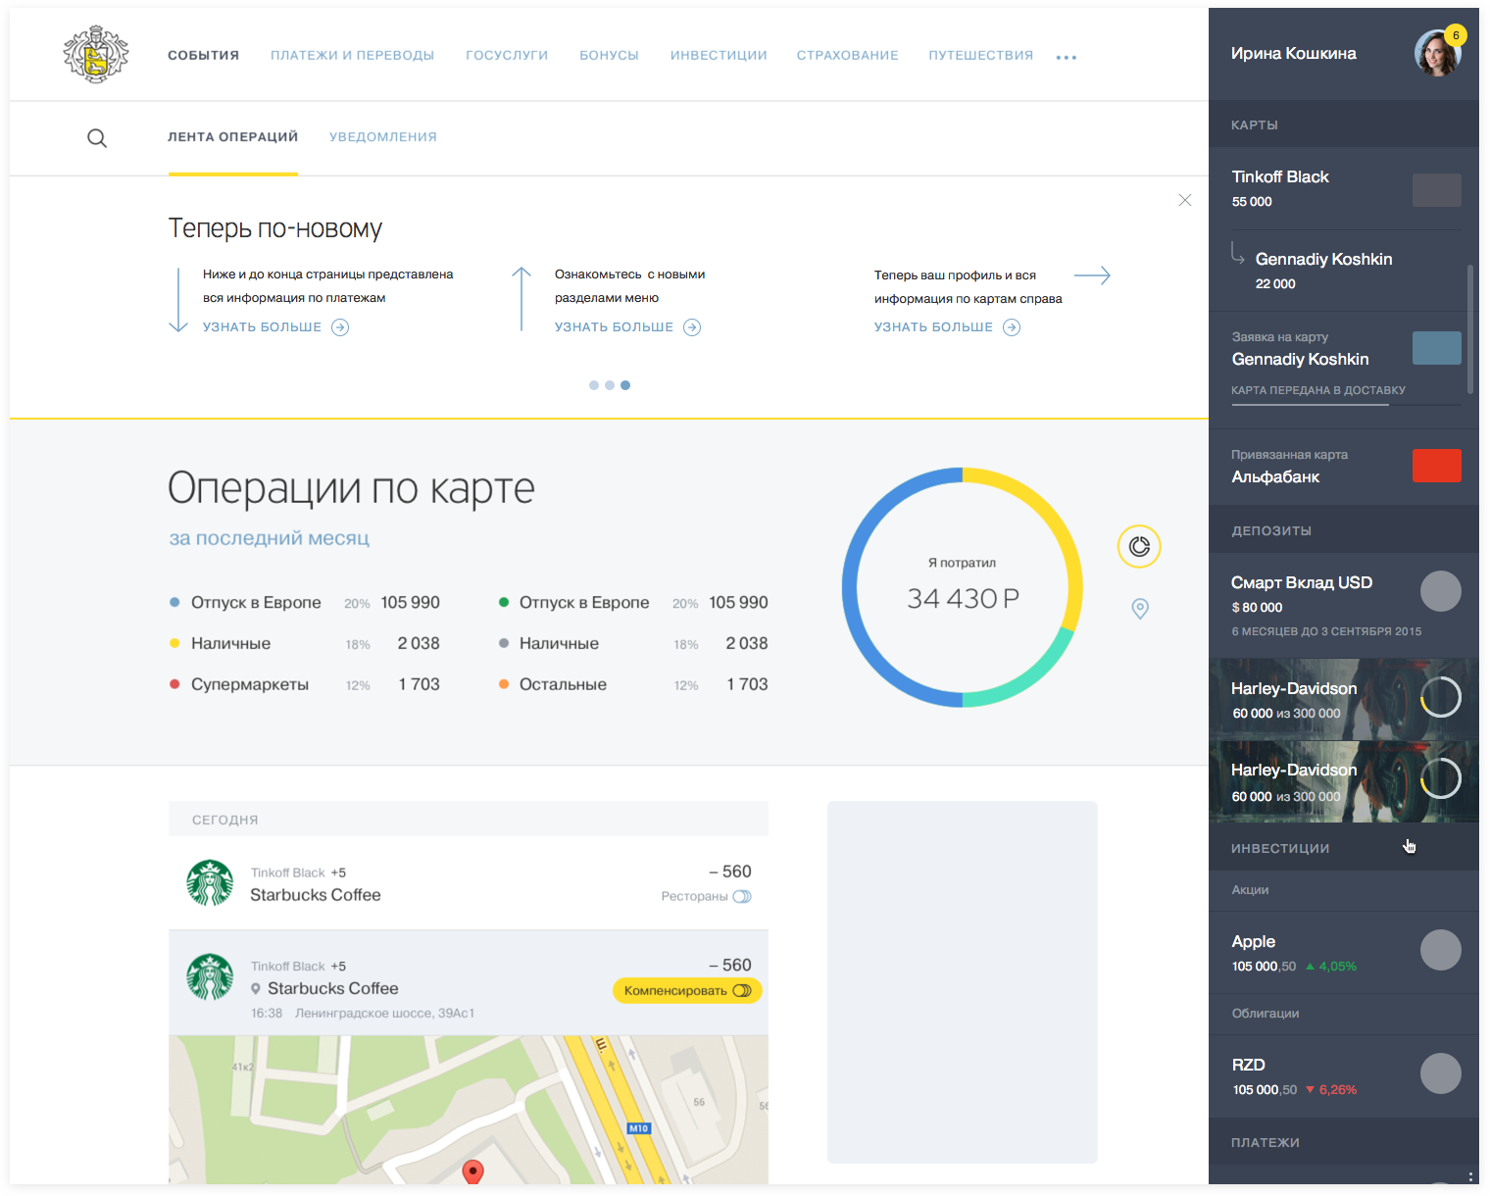
Task: Select the ЛЕНТА ОПЕРАЦИЙ tab
Action: [x=233, y=137]
